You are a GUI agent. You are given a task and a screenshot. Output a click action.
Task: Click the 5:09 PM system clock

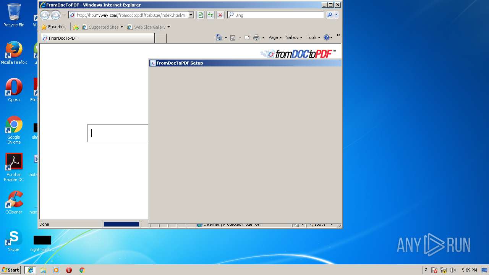(469, 270)
